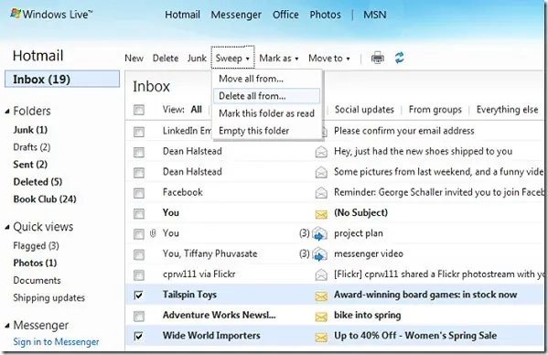Open Photos in the top navigation
This screenshot has width=548, height=355.
[325, 15]
